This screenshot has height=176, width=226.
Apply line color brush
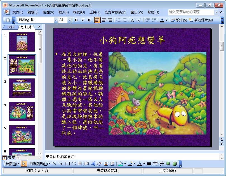pos(130,164)
